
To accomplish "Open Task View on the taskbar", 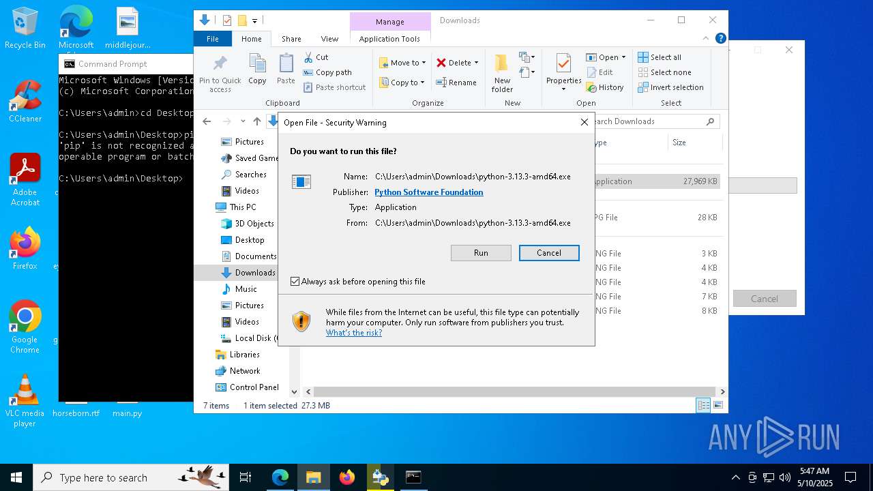I will (246, 477).
